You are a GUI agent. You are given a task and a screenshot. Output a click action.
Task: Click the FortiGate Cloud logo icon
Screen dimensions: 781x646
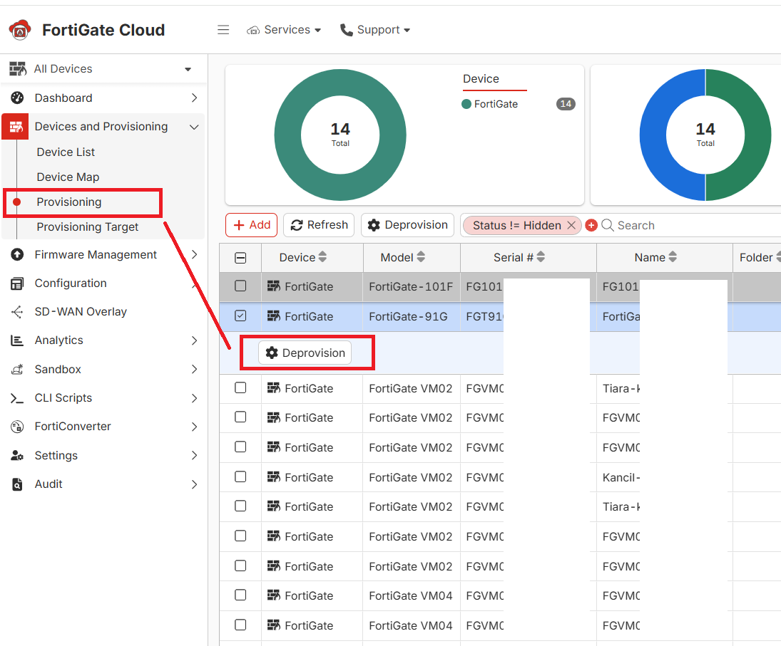coord(20,30)
